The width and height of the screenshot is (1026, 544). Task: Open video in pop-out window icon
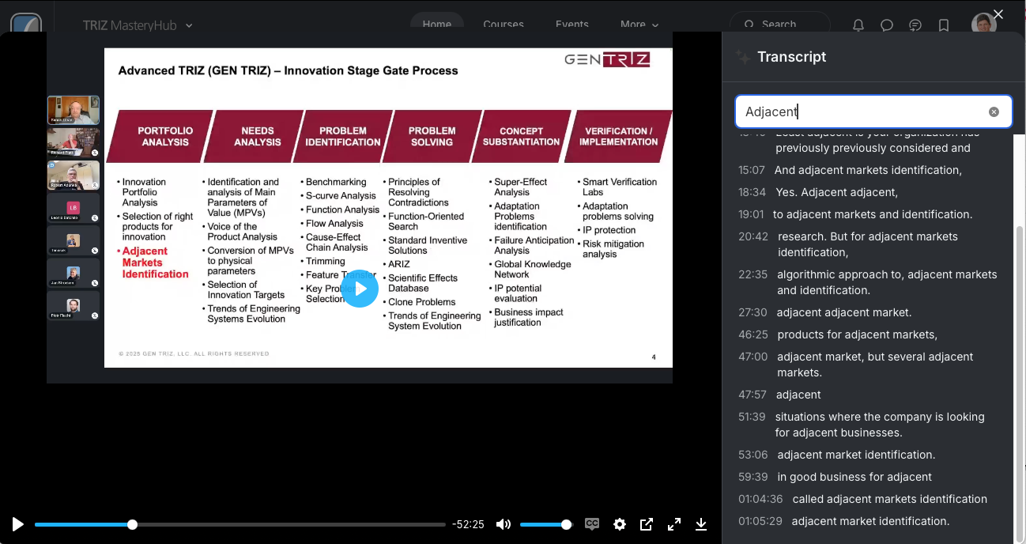[x=647, y=524]
